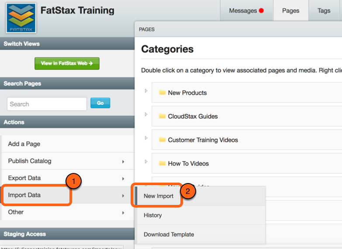The width and height of the screenshot is (342, 249).
Task: Select Download Template from the submenu
Action: [201, 235]
